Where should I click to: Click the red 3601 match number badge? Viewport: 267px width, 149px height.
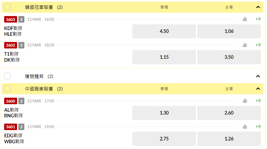(x=11, y=127)
